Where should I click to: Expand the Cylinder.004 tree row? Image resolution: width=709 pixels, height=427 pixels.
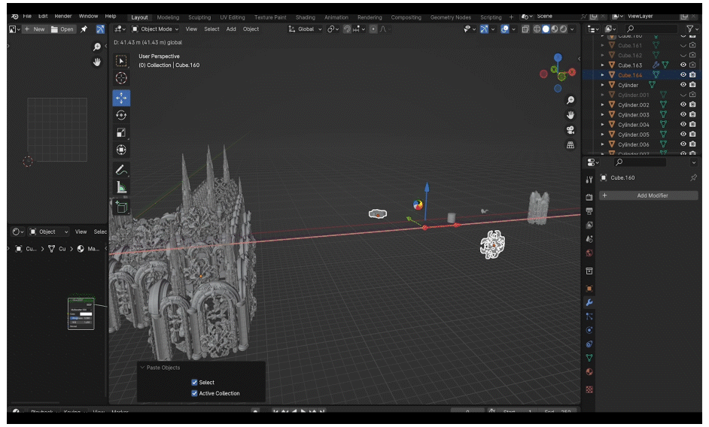tap(602, 125)
